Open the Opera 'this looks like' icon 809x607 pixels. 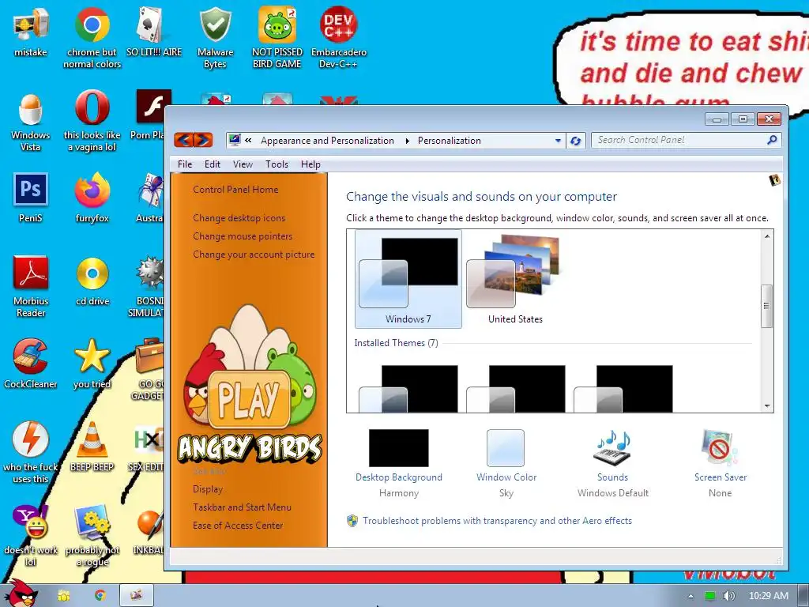pos(92,122)
